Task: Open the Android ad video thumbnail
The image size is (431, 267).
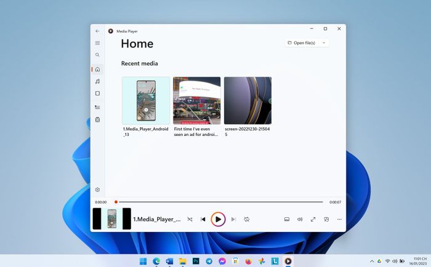Action: (197, 100)
